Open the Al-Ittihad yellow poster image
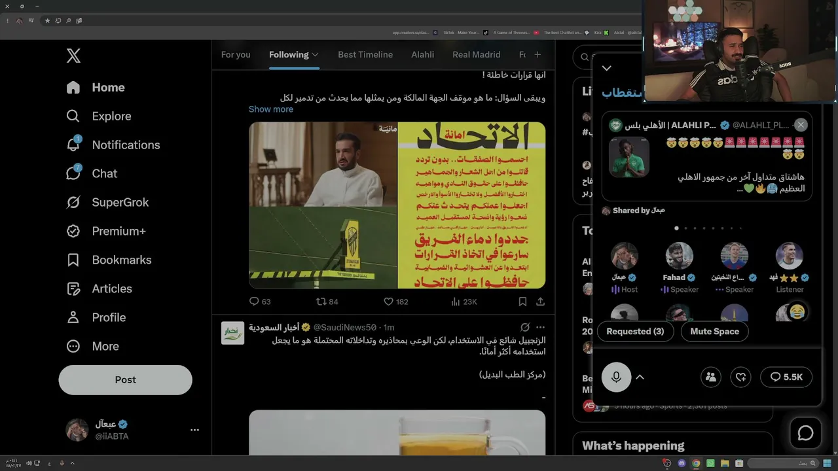The height and width of the screenshot is (471, 838). (471, 205)
